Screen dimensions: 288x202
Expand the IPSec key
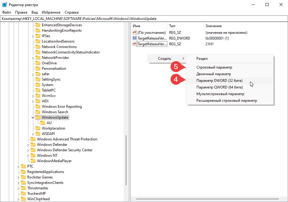33,36
